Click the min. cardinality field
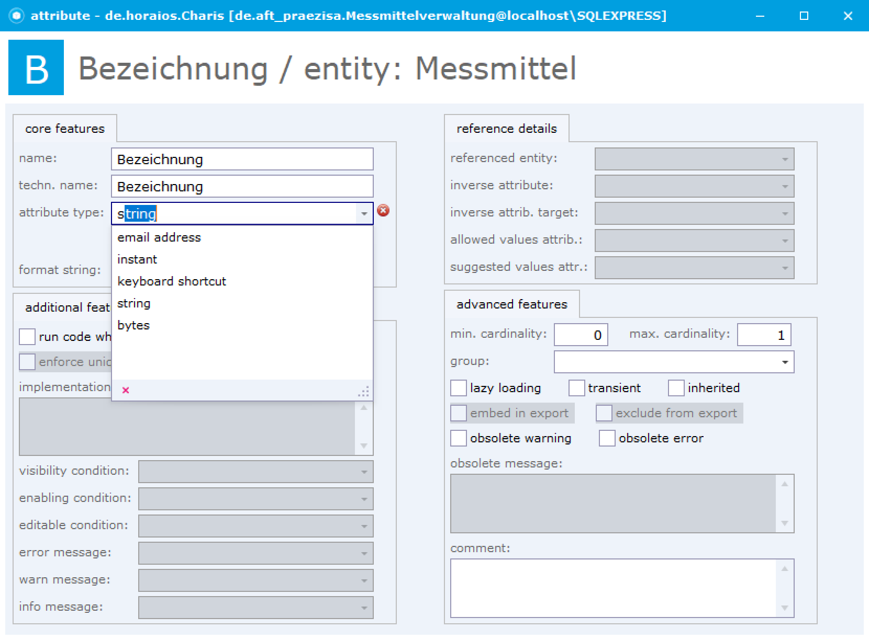 (x=581, y=335)
